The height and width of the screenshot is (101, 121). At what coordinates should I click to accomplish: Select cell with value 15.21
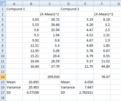tap(31, 56)
